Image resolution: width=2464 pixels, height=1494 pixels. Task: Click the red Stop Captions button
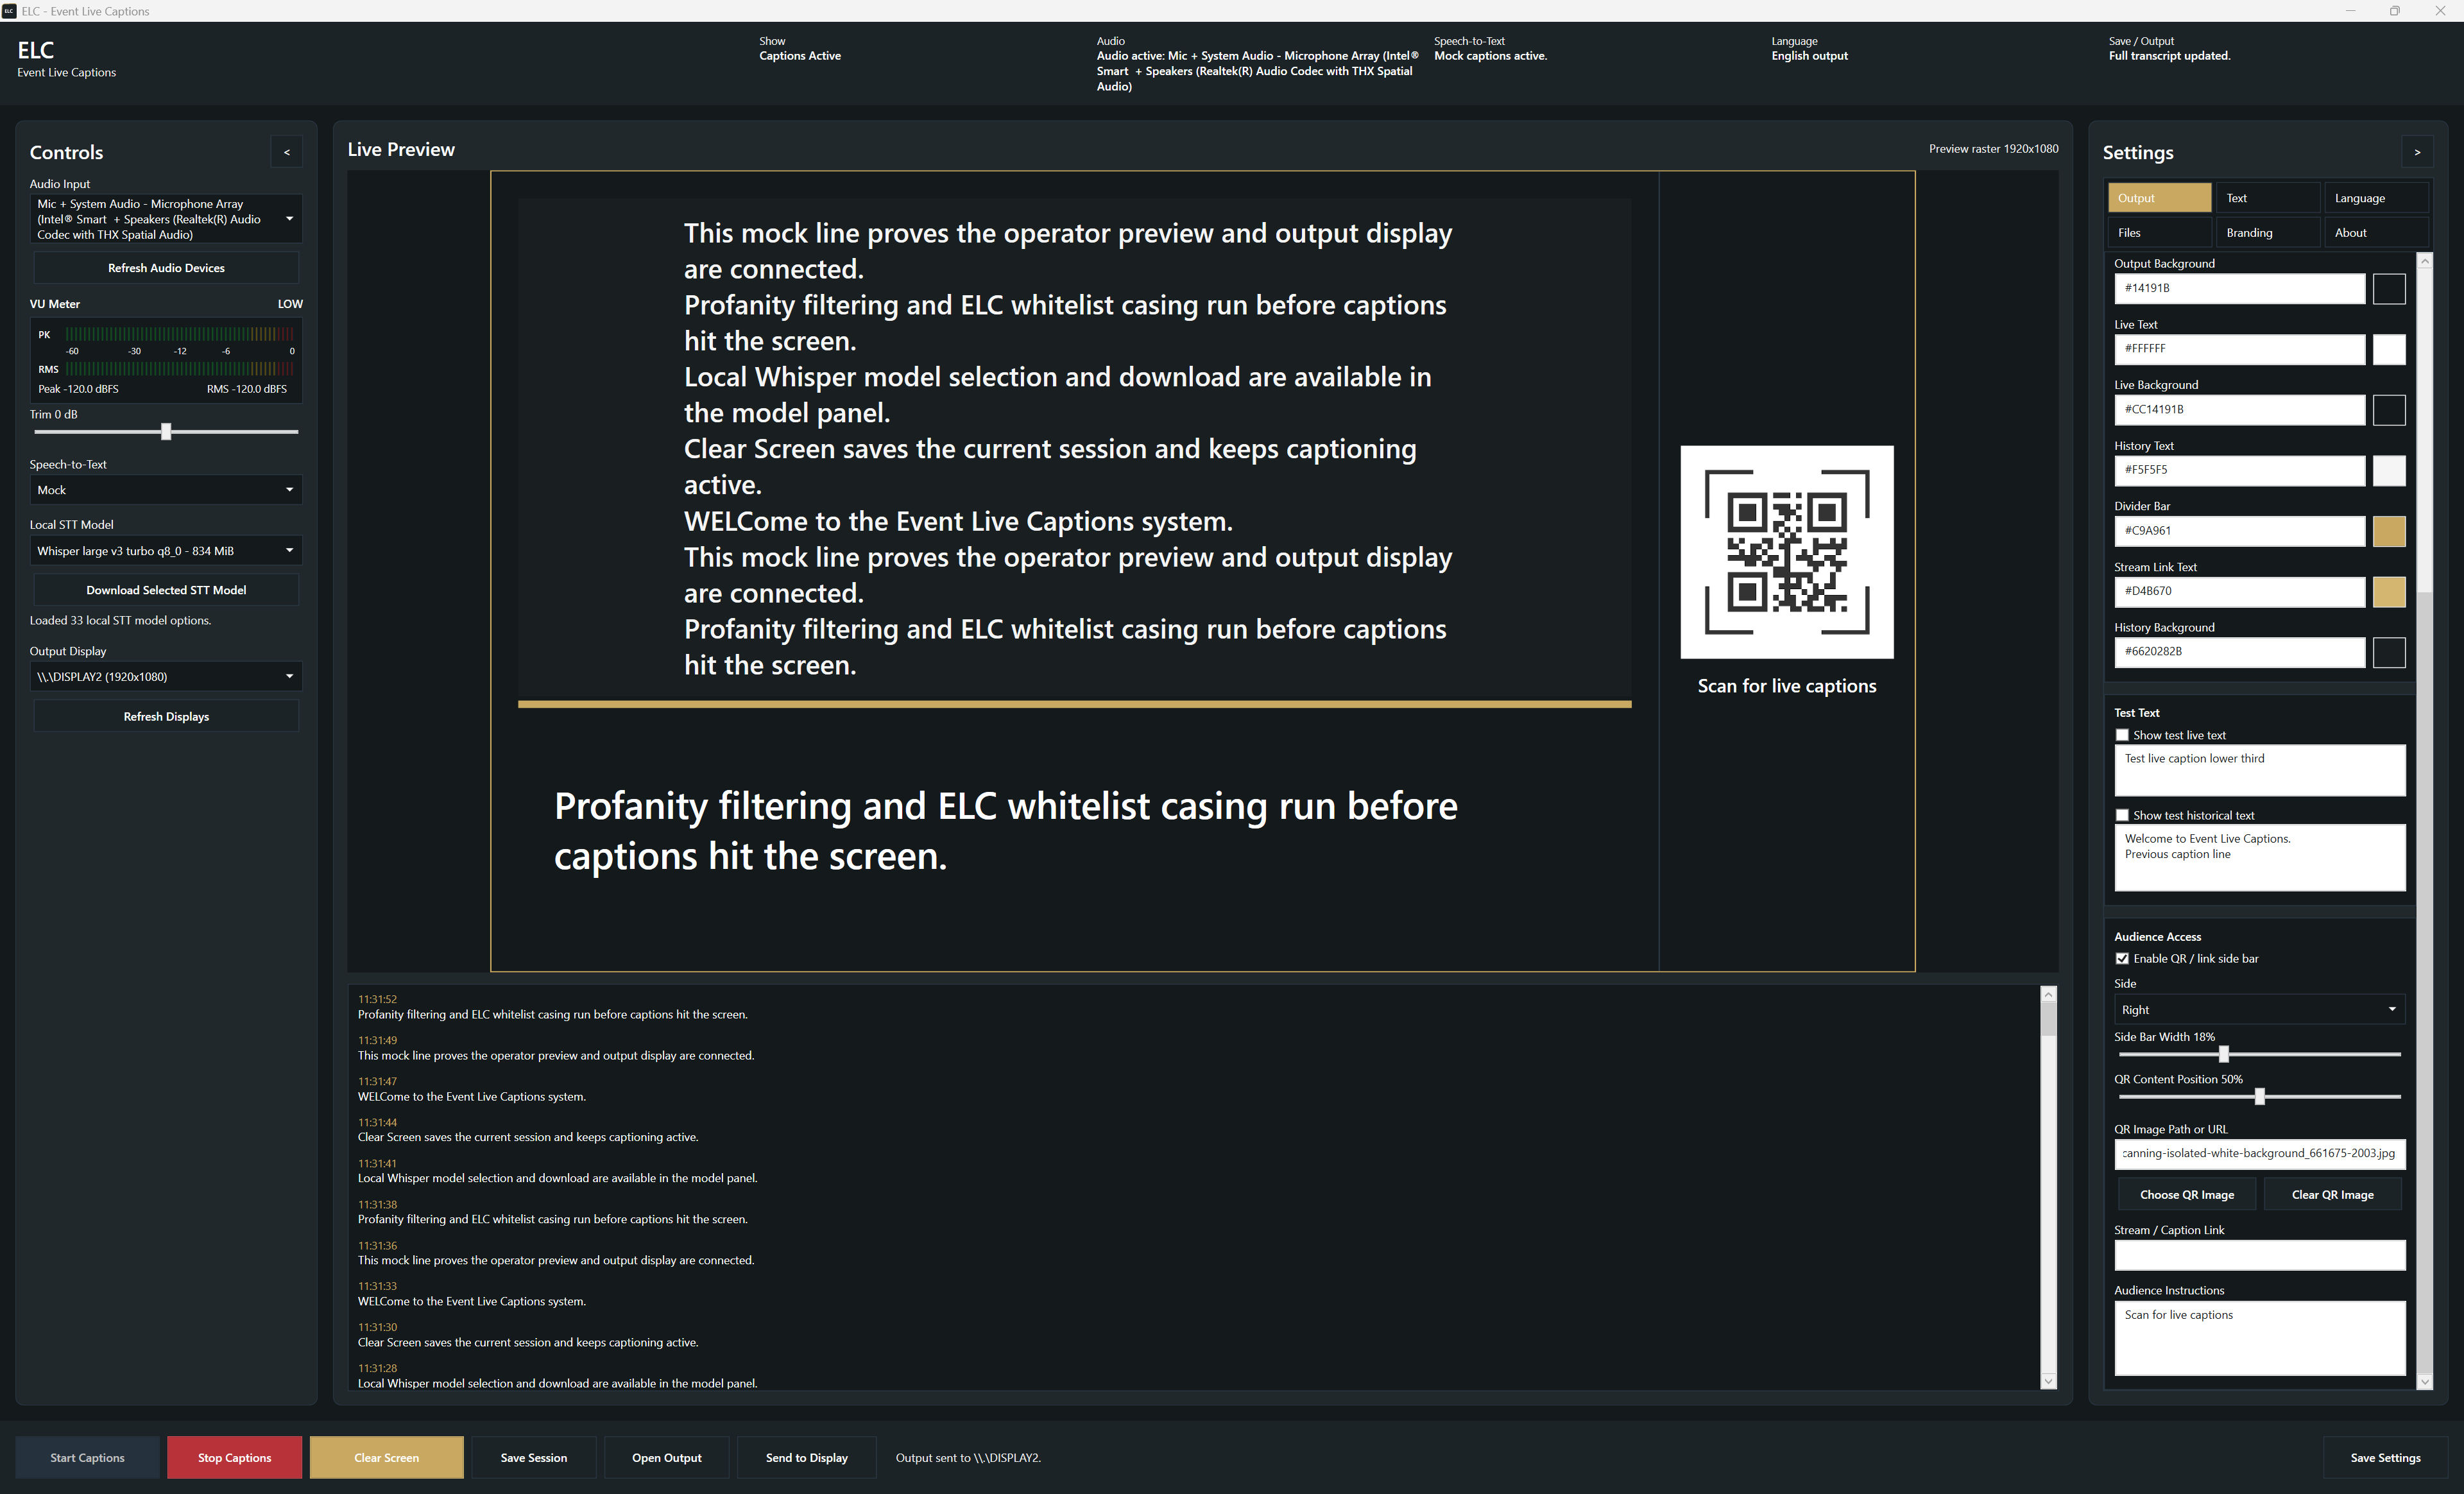click(x=234, y=1458)
